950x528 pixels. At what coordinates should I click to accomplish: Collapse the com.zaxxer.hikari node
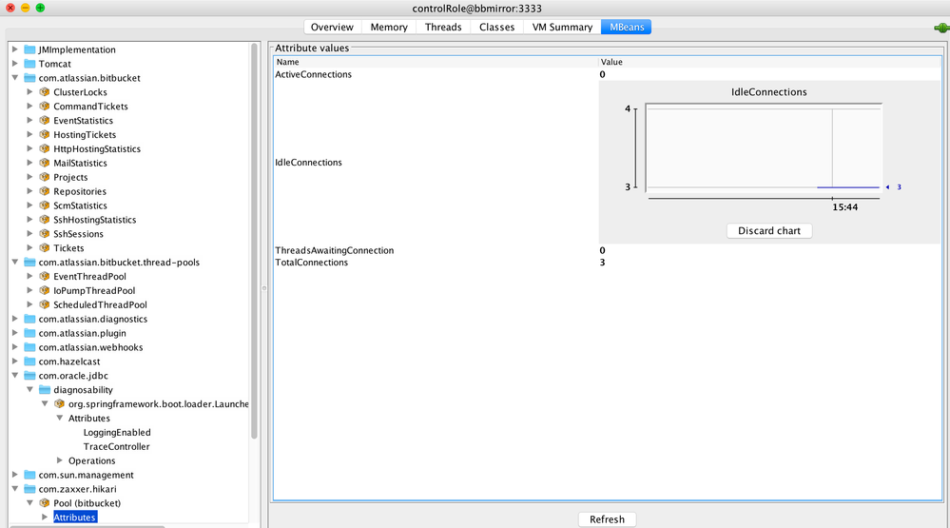15,489
